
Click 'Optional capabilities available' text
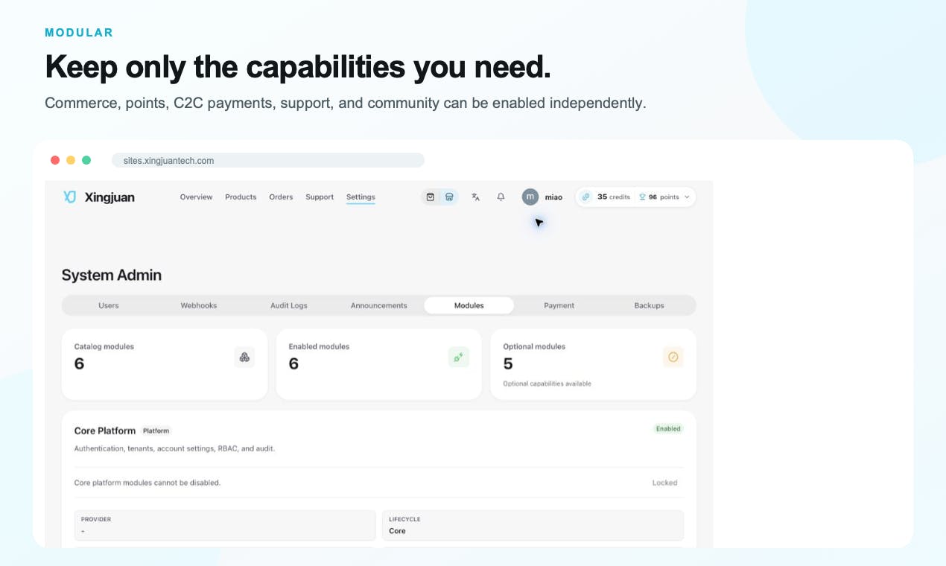547,384
